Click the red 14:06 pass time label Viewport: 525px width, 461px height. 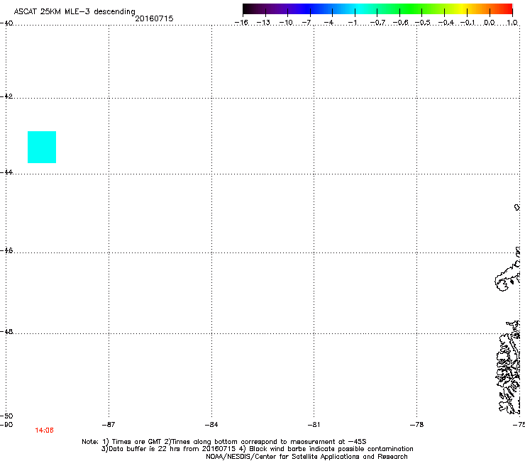click(x=44, y=431)
